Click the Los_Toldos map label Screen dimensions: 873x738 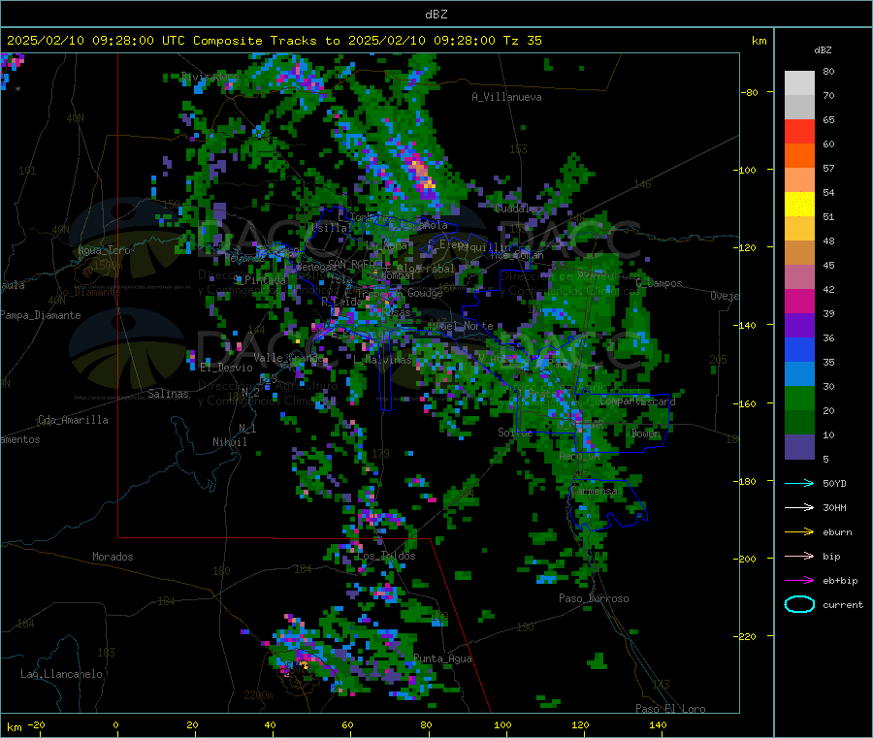tap(386, 556)
